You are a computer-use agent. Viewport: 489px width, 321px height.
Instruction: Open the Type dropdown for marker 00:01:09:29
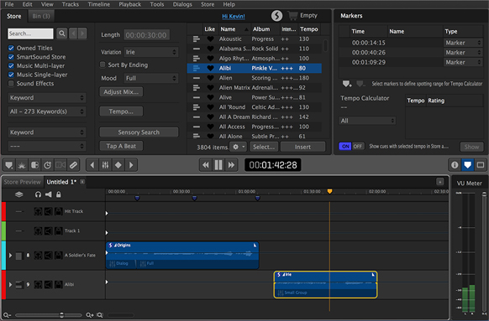463,62
